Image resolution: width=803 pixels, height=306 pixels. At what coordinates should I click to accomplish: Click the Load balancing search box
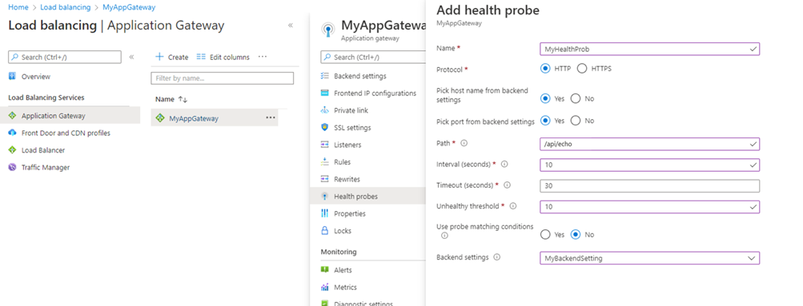(65, 57)
